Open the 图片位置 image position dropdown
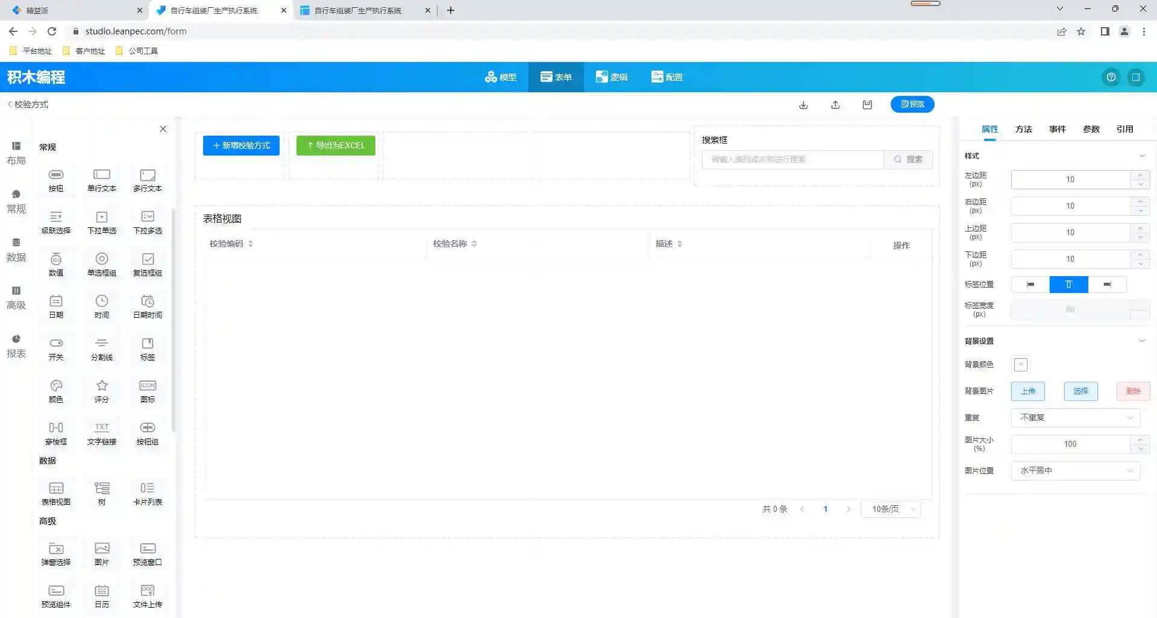The width and height of the screenshot is (1157, 618). [x=1075, y=470]
